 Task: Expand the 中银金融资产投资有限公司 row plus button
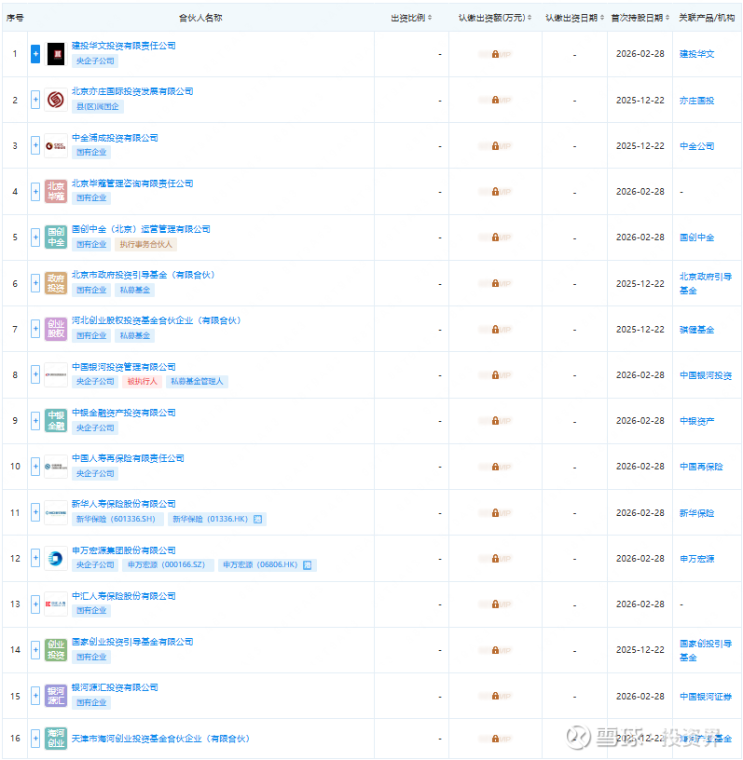point(35,421)
